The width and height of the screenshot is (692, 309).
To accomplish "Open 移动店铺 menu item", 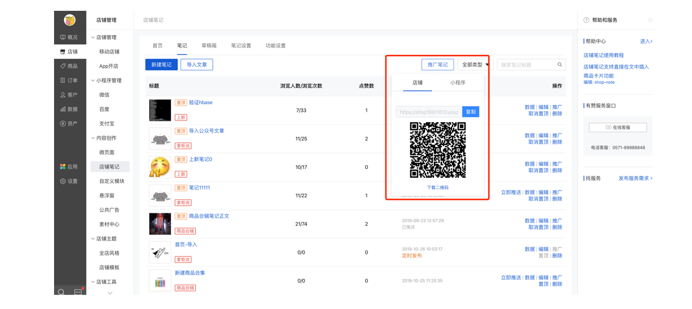I will pos(109,52).
